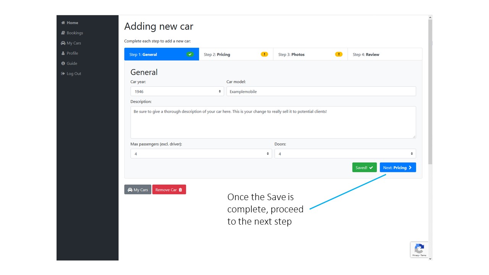The width and height of the screenshot is (489, 275).
Task: Click the scrollbar down arrow
Action: point(430,259)
